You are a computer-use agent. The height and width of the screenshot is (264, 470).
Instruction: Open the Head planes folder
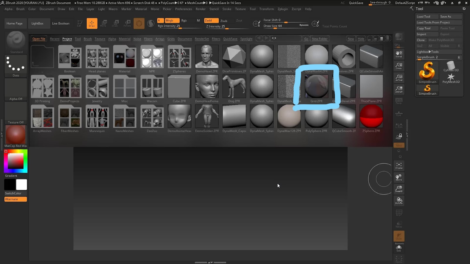pos(97,59)
